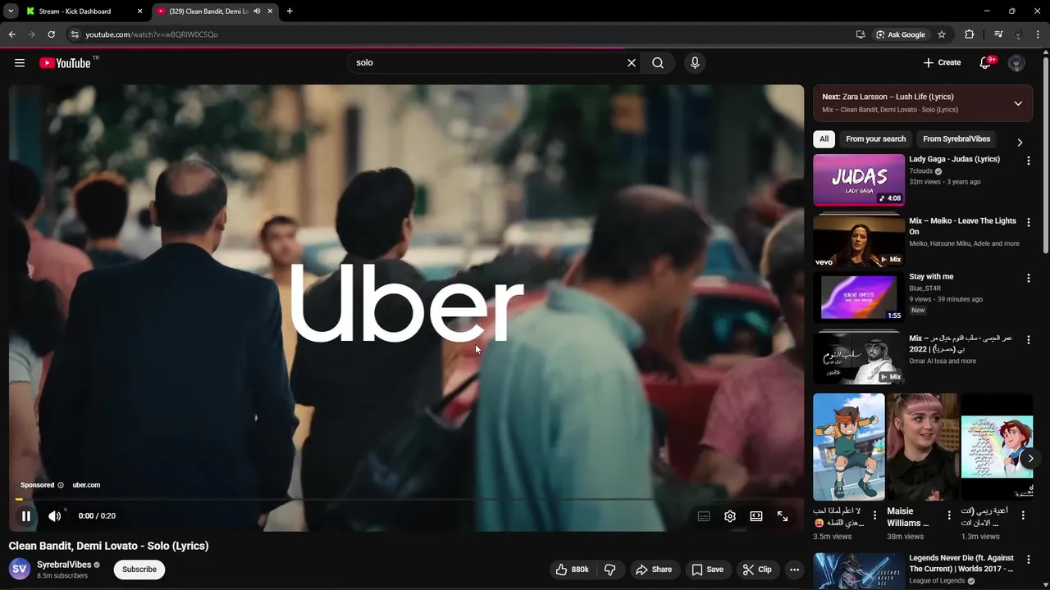Like the video with 880k likes
The image size is (1050, 590).
pos(573,570)
